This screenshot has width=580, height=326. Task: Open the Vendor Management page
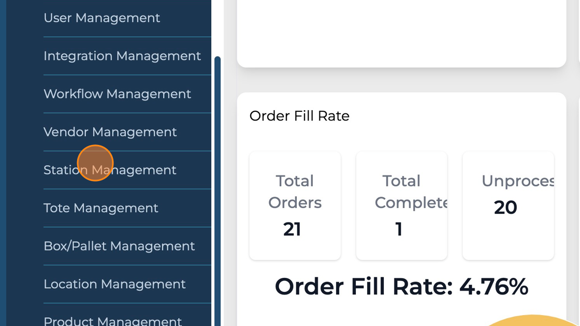tap(110, 132)
